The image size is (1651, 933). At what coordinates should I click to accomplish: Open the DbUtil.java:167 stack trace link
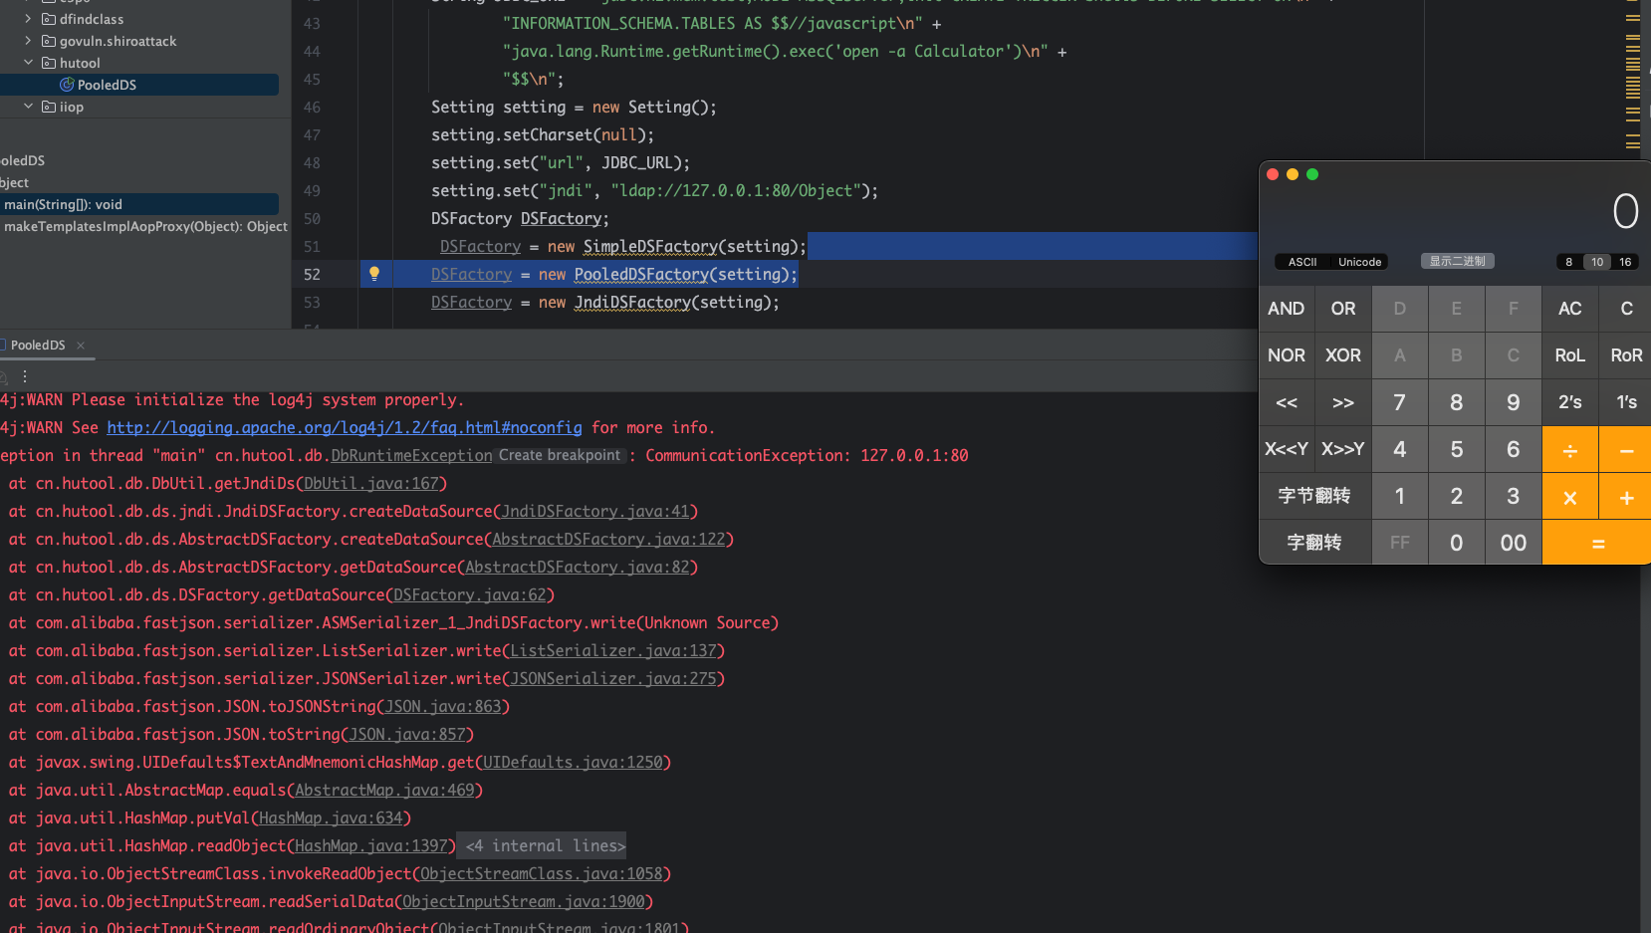click(371, 483)
